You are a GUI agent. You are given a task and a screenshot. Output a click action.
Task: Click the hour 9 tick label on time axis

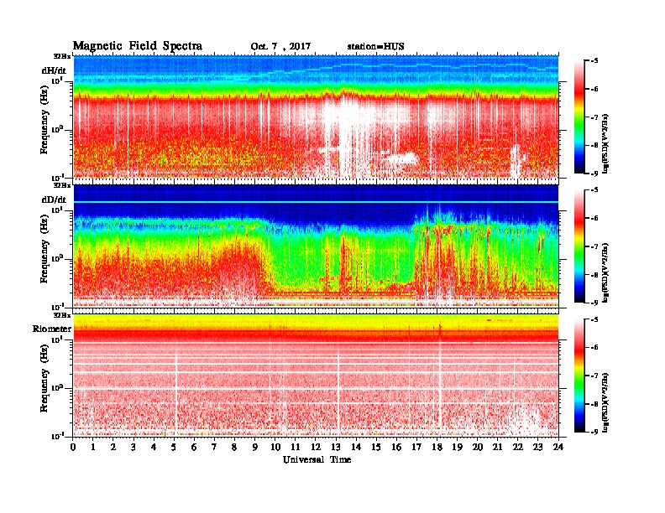pos(254,448)
